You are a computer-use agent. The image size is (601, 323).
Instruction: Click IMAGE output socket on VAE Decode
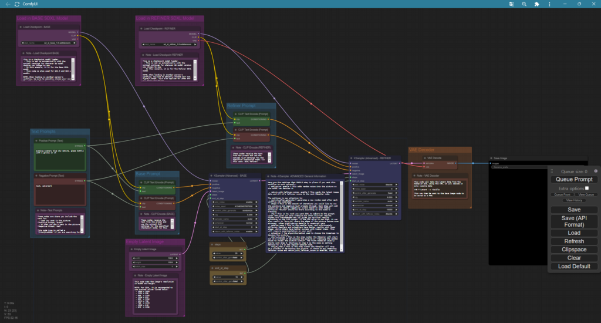tap(455, 163)
